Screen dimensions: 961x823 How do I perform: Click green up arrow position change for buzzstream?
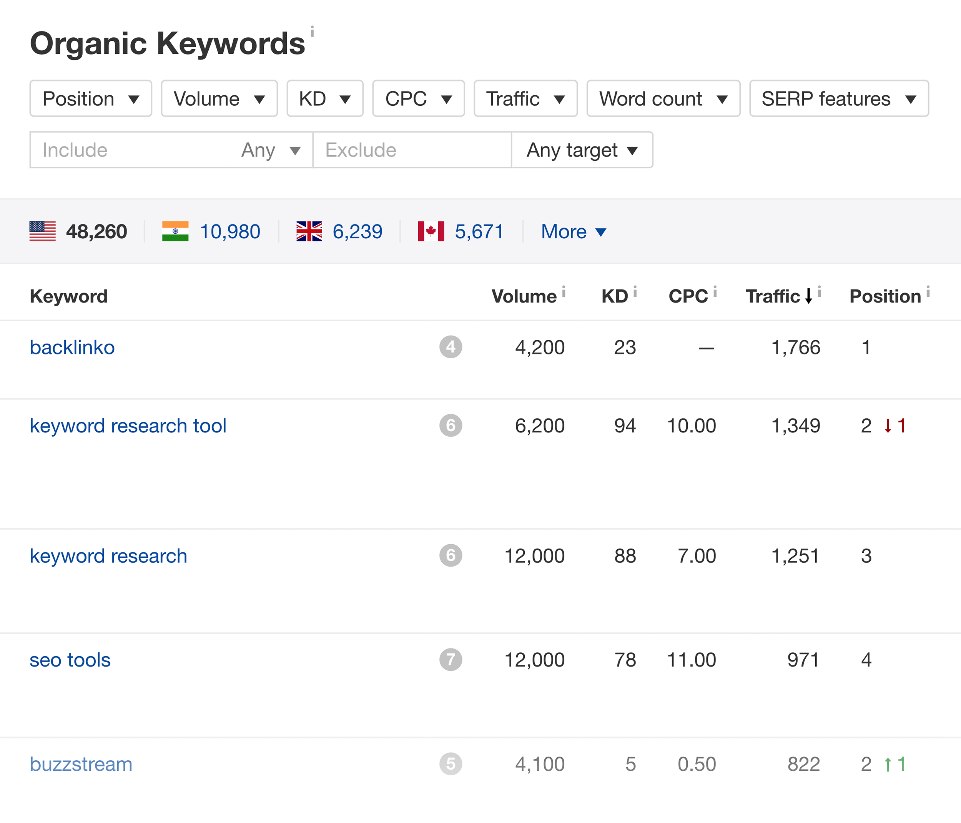[x=888, y=764]
